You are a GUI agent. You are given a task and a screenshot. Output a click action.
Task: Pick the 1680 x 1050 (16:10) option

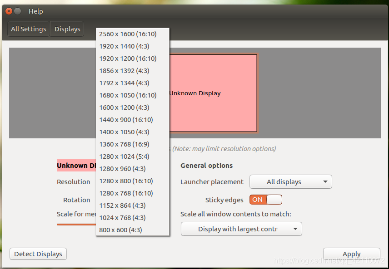coord(128,95)
